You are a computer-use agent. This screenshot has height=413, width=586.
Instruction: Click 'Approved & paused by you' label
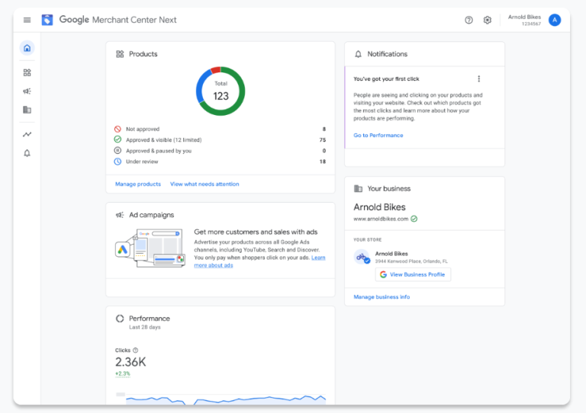(159, 151)
